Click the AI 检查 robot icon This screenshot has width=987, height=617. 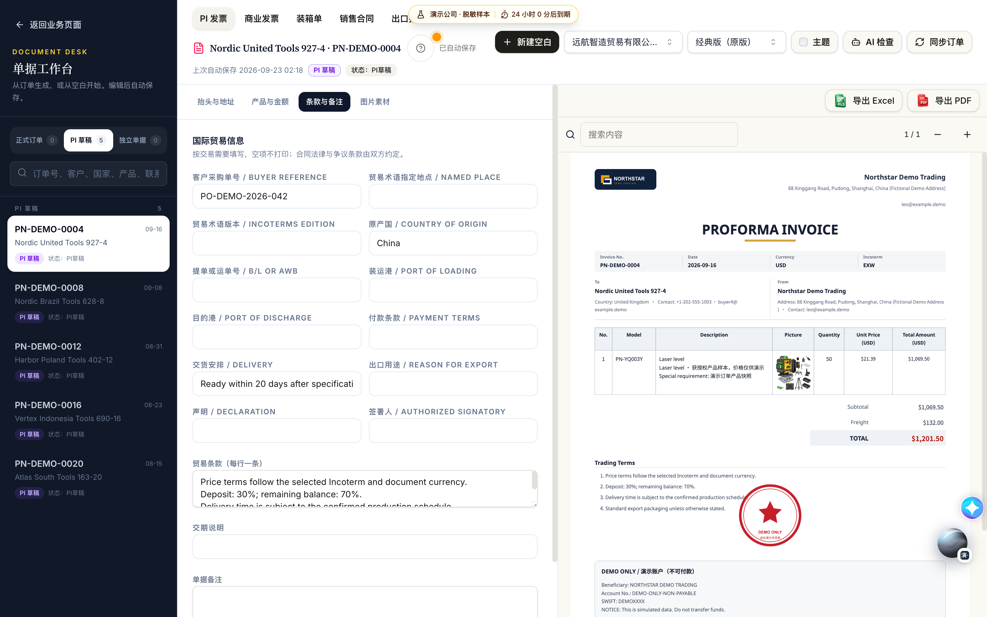tap(856, 42)
